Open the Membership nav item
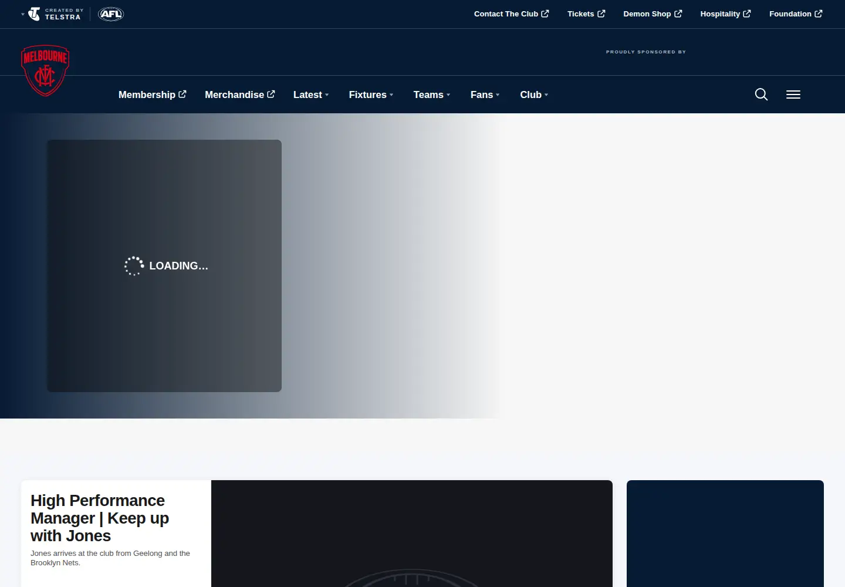The width and height of the screenshot is (845, 587). [153, 95]
